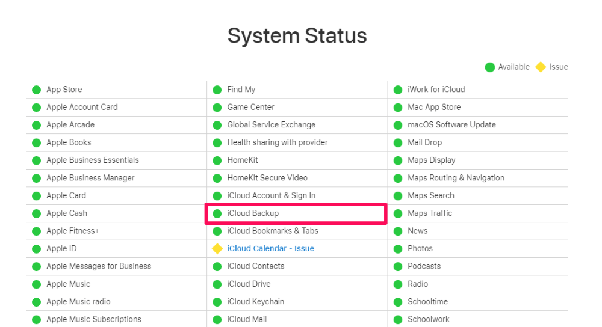Screen dimensions: 602x327
Task: Click the iCloud Keychain entry
Action: click(x=256, y=302)
